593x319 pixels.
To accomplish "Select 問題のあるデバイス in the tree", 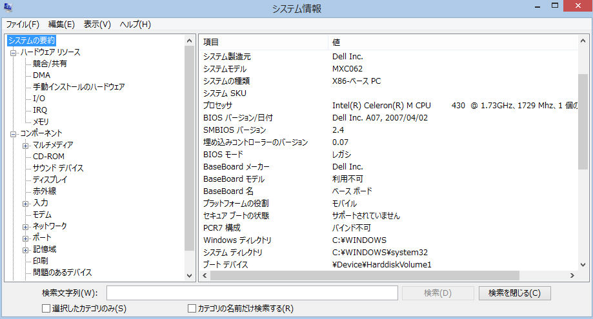I will pyautogui.click(x=63, y=273).
